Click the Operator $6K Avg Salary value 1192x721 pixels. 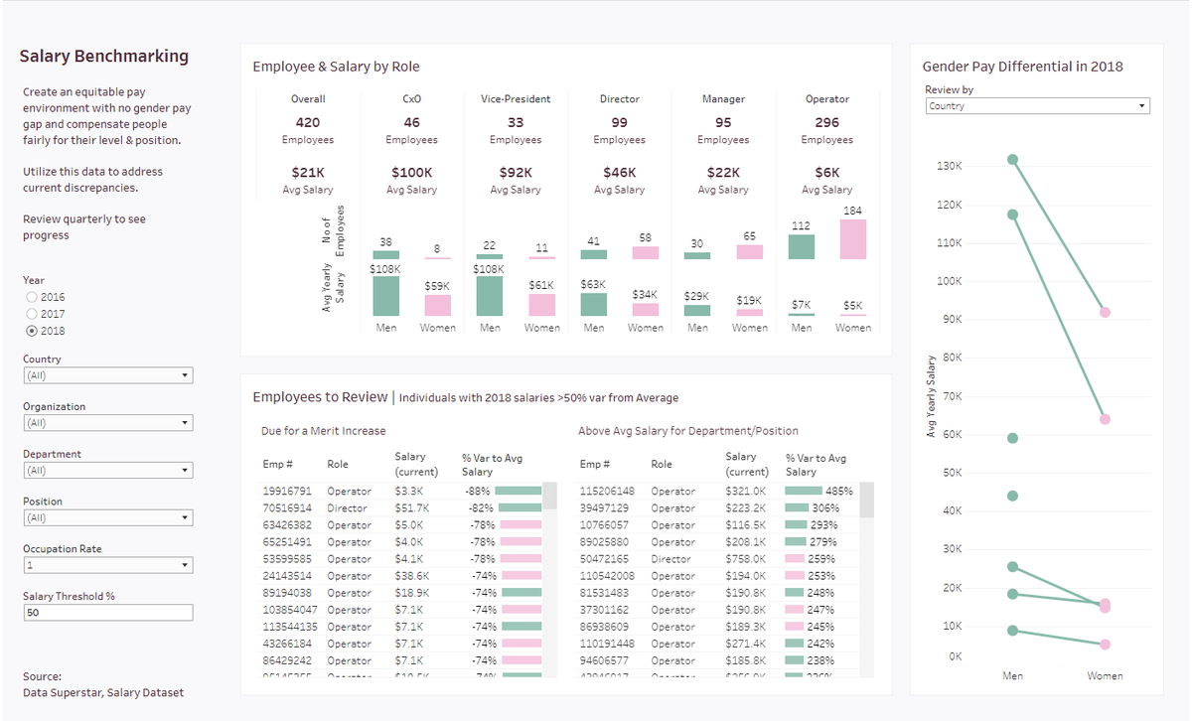[x=827, y=172]
